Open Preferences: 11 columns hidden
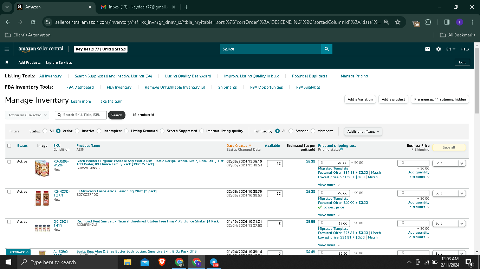This screenshot has width=480, height=269. 440,99
